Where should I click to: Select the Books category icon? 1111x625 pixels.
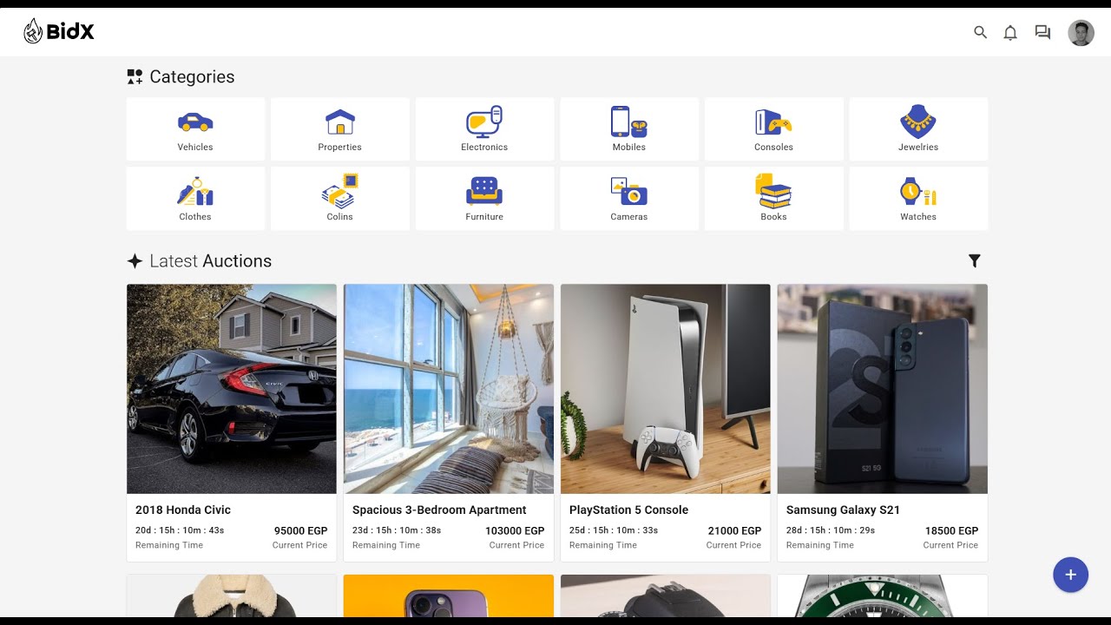[x=773, y=191]
